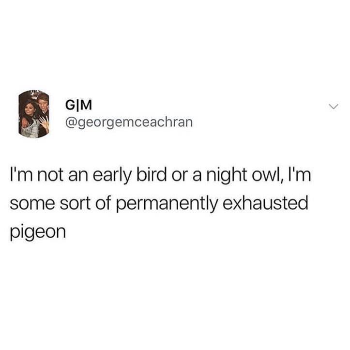Screen dimensions: 350x350
Task: Select the word "pigeon" in the tweet
Action: (x=38, y=233)
